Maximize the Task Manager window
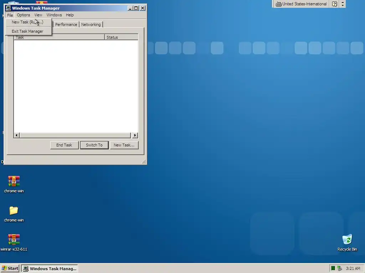The width and height of the screenshot is (365, 273). pyautogui.click(x=136, y=9)
